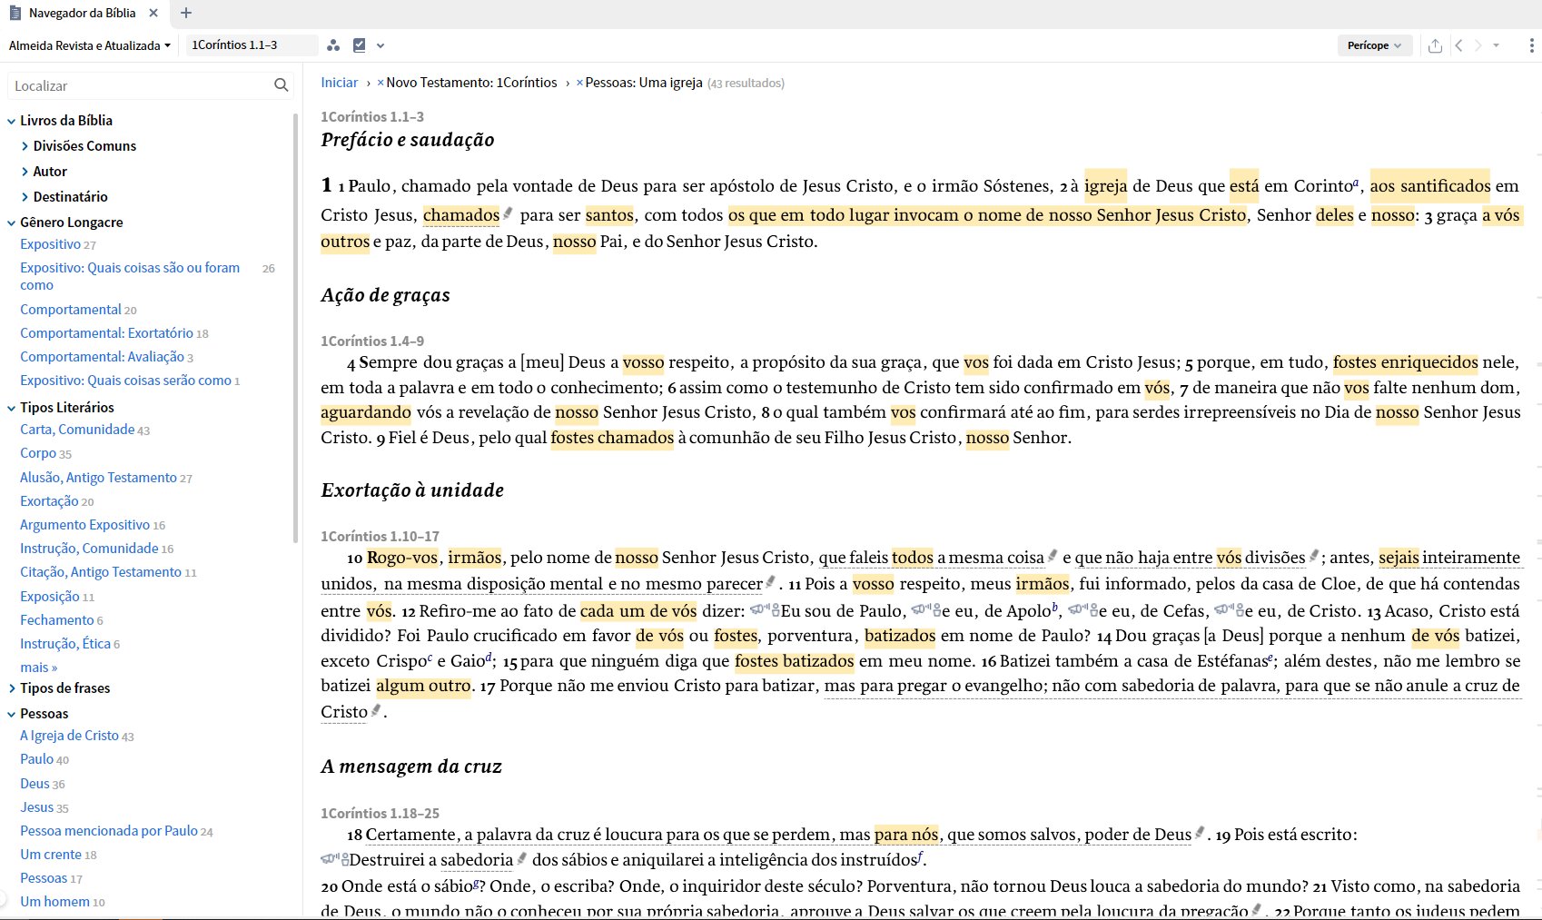This screenshot has width=1542, height=920.
Task: Collapse the Livros da Bíblia section
Action: click(11, 121)
